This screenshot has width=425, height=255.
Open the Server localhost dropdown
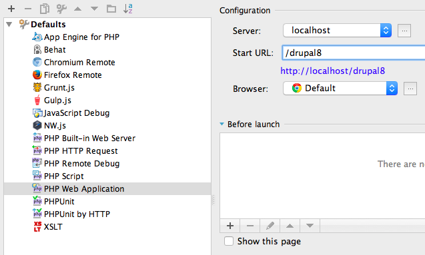pos(337,30)
